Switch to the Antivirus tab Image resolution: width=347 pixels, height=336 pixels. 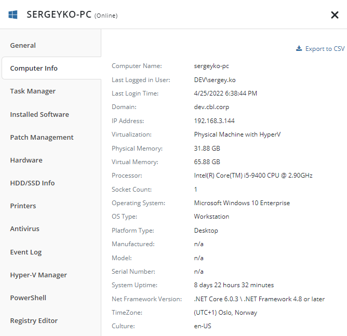click(51, 229)
